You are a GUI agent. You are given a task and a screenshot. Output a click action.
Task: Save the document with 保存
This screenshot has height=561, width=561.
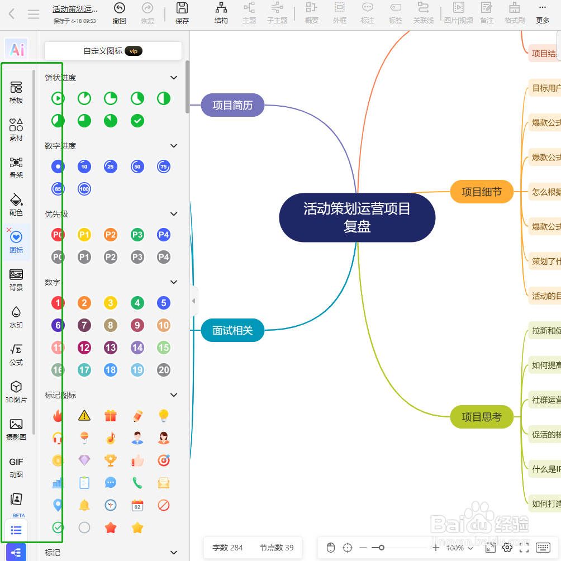point(182,13)
